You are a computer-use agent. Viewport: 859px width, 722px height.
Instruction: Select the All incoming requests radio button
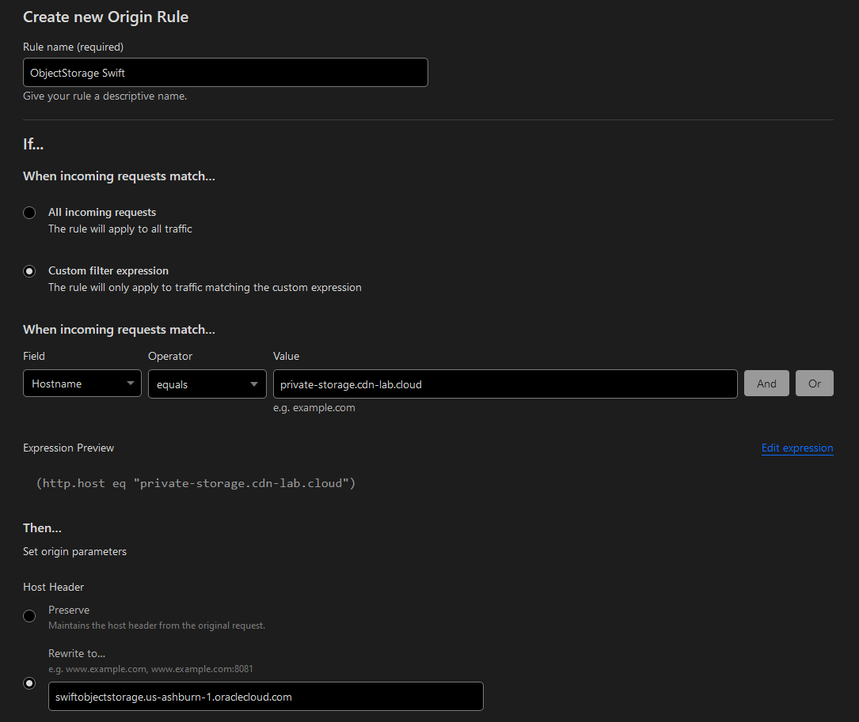[29, 213]
